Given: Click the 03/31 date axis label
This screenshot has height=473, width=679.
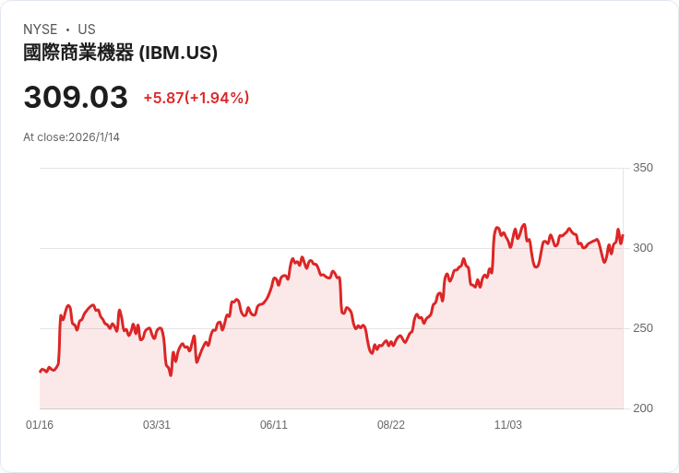Looking at the screenshot, I should pyautogui.click(x=157, y=425).
